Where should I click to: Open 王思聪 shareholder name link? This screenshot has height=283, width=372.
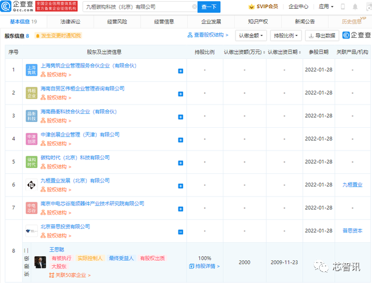[x=57, y=249]
